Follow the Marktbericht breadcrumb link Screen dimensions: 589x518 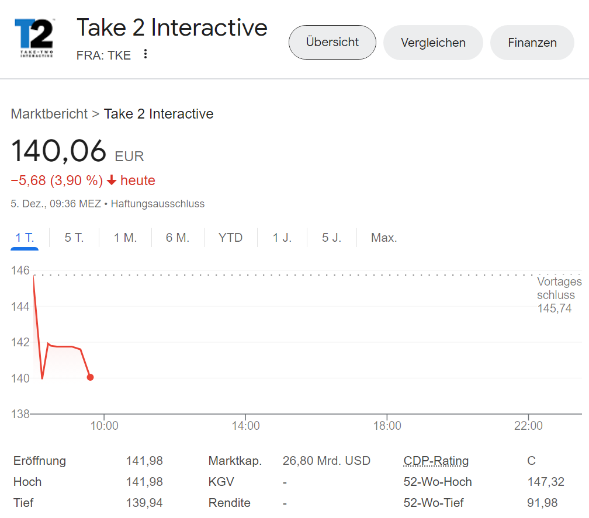tap(49, 114)
